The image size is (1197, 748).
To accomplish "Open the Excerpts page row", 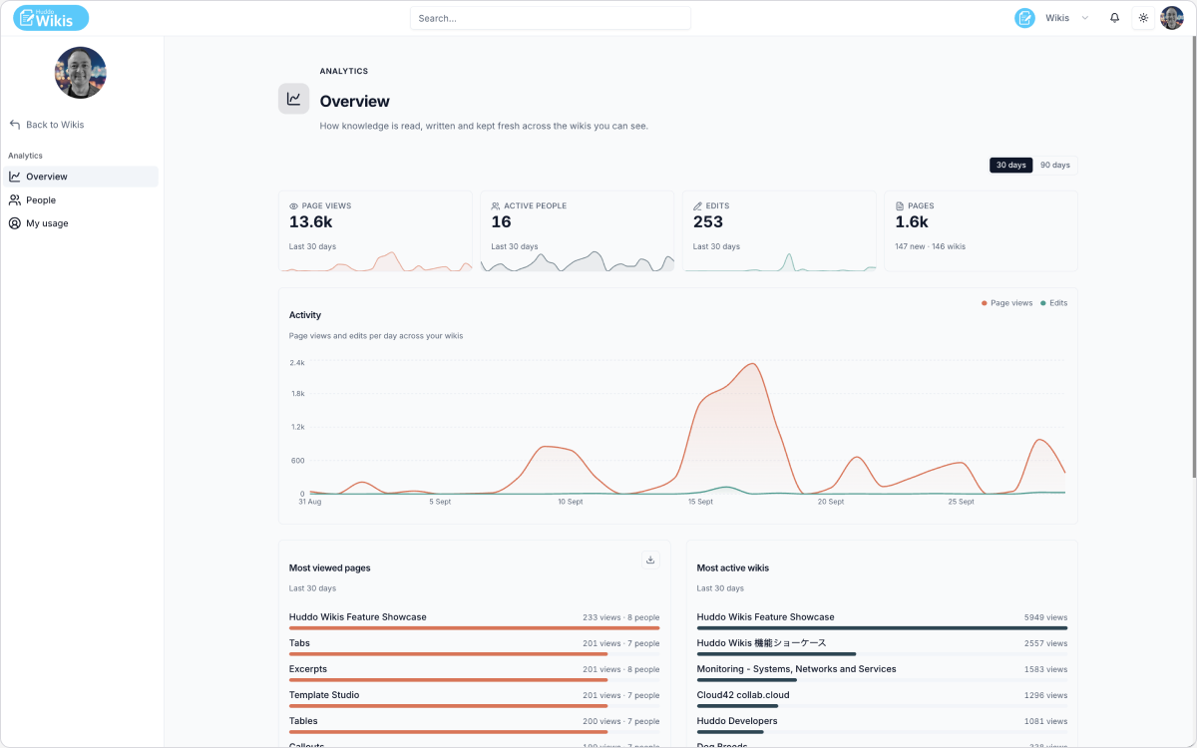I will pos(474,673).
